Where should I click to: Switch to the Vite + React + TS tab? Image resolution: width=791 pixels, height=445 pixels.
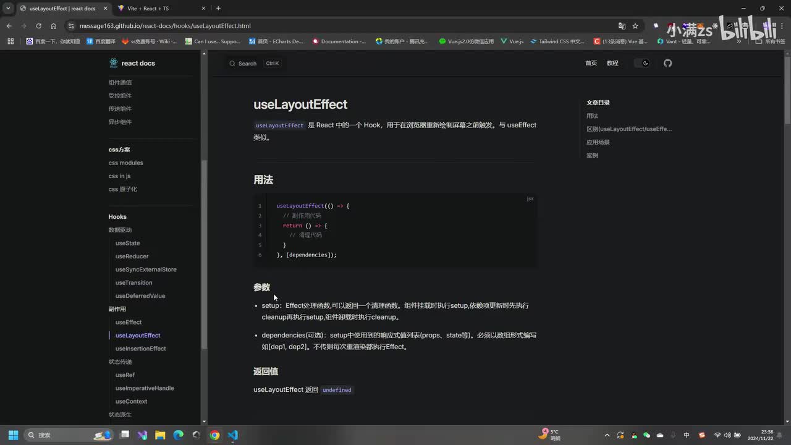click(163, 9)
